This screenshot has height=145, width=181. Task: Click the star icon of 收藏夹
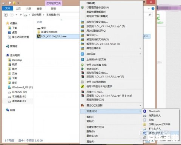pyautogui.click(x=8, y=23)
